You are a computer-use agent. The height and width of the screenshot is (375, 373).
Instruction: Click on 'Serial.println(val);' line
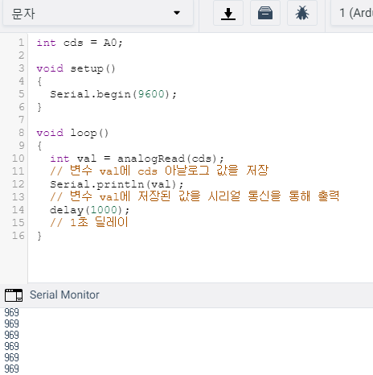[117, 184]
